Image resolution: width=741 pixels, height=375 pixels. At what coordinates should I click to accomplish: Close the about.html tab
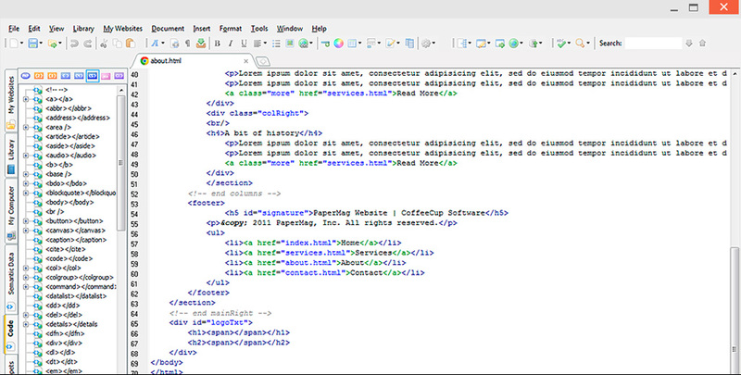(x=245, y=61)
